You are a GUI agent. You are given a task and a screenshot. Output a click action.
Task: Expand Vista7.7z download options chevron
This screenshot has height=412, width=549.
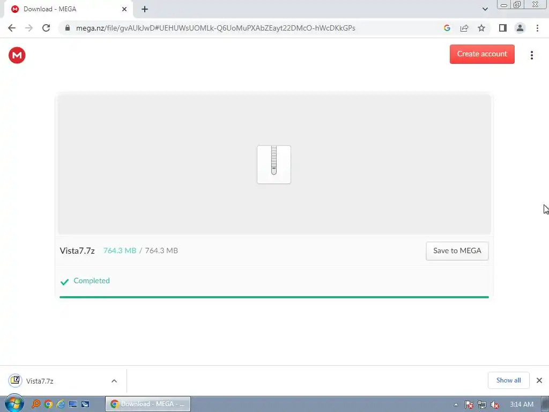click(x=114, y=381)
